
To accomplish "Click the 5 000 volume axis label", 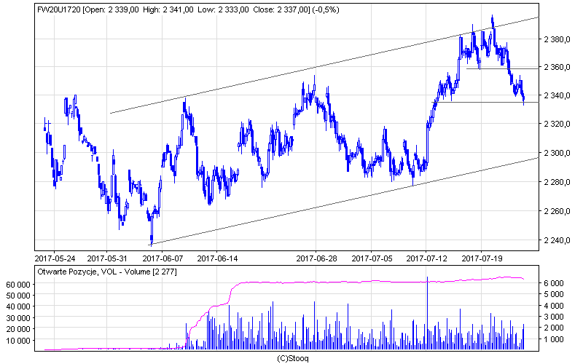I will (554, 295).
